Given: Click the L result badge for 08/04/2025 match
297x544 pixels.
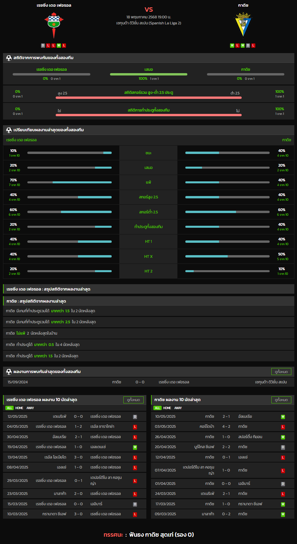Looking at the screenshot, I should coord(135,468).
